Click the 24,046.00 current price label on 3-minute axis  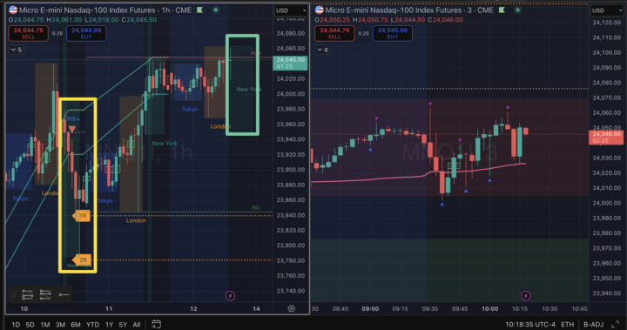point(606,138)
